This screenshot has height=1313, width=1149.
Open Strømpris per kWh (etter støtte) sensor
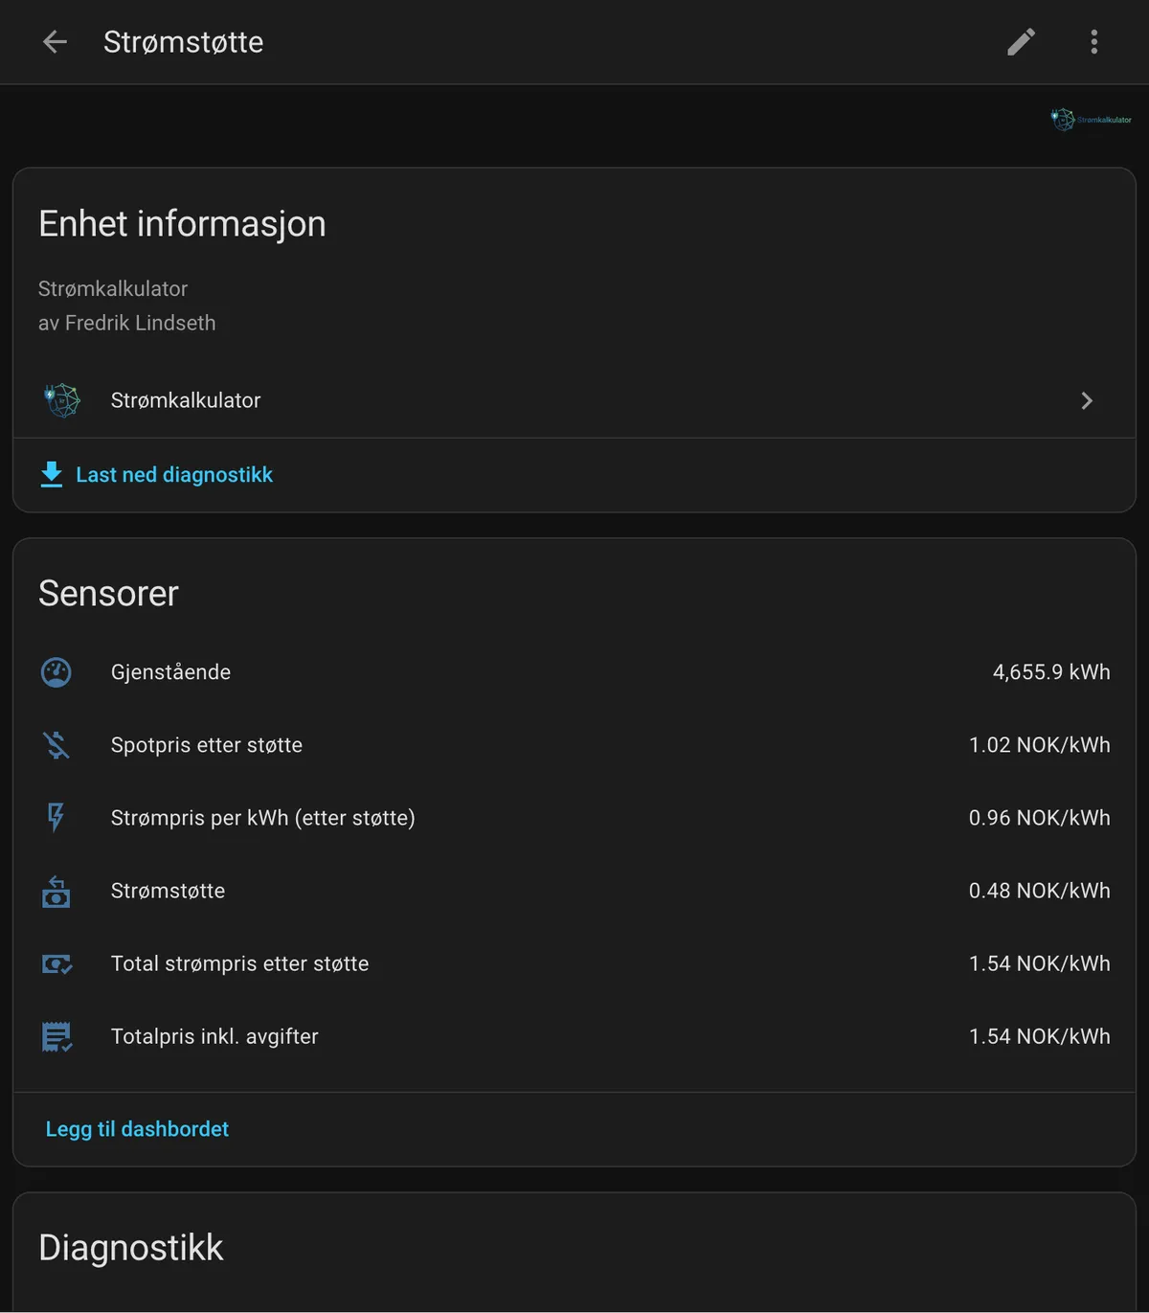pyautogui.click(x=574, y=818)
